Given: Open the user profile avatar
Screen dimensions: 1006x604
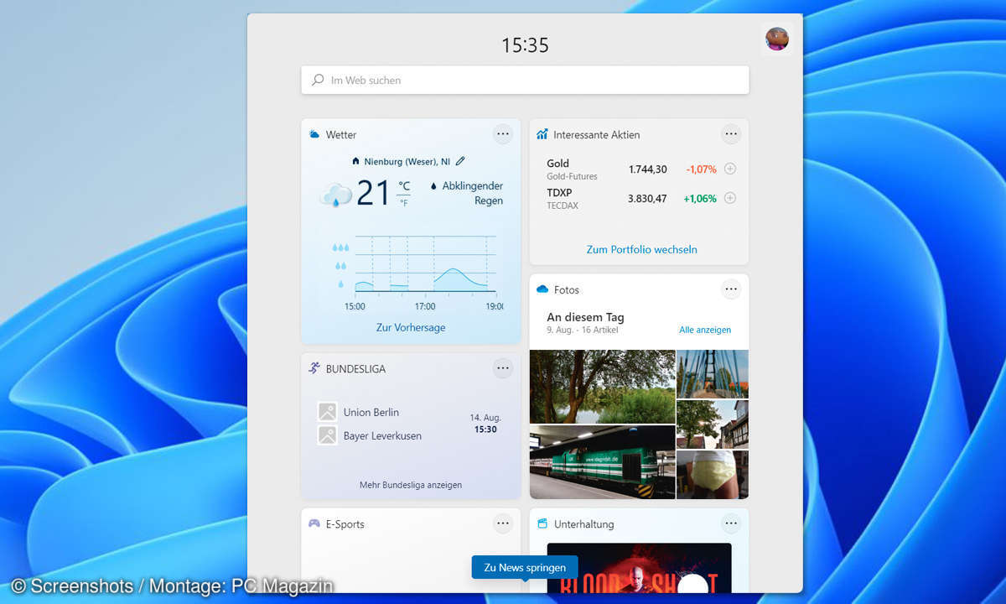Looking at the screenshot, I should pyautogui.click(x=777, y=39).
